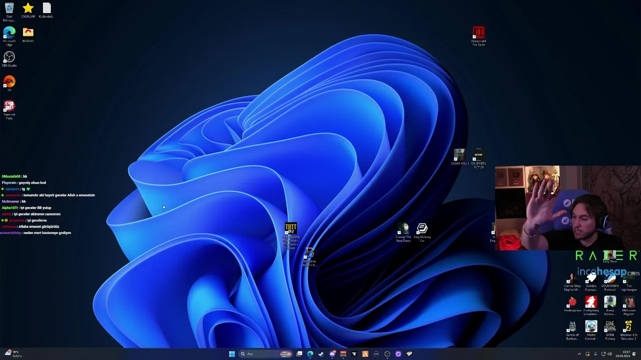
Task: Open Steam from the taskbar
Action: point(321,354)
